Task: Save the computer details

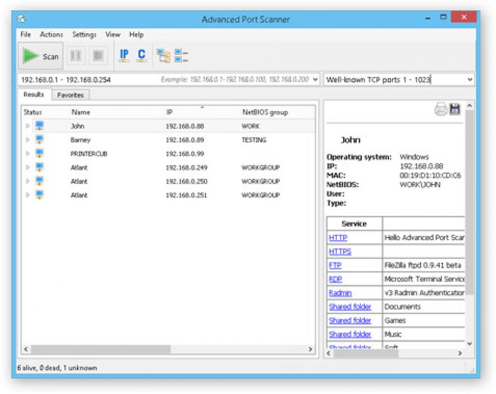Action: click(x=455, y=108)
